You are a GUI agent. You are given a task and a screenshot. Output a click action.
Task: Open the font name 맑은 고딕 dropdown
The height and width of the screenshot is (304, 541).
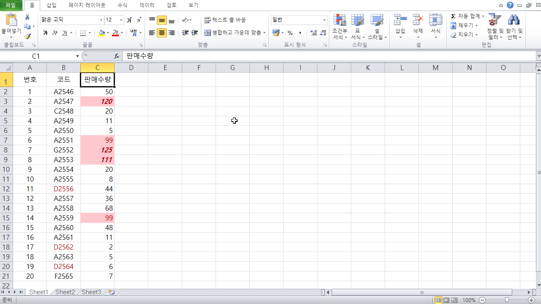tap(101, 20)
